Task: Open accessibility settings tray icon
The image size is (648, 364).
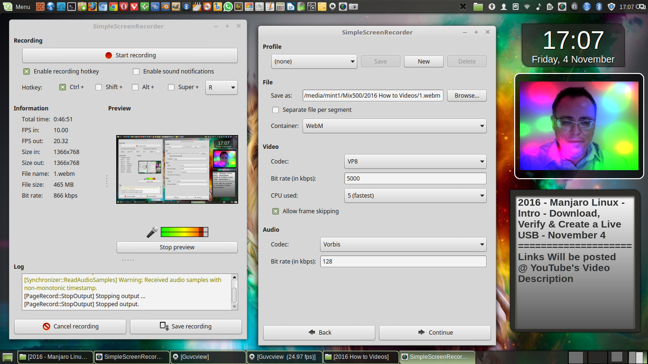Action: tap(492, 7)
